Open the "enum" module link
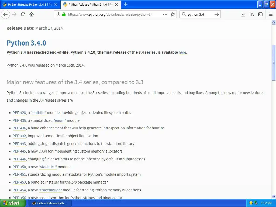 tap(60, 120)
